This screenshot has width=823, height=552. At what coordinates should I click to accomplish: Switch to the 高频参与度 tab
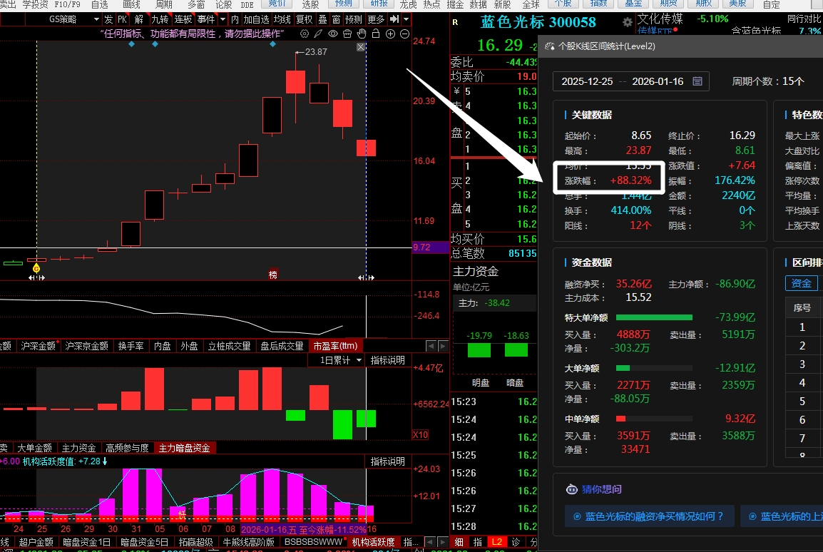coord(127,448)
